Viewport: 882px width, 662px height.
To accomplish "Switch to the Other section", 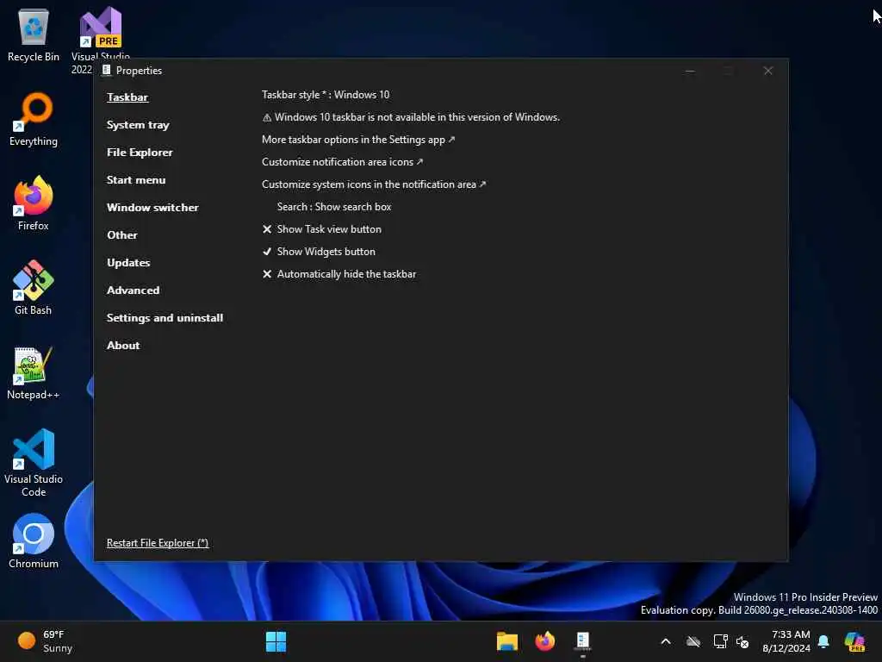I will [122, 235].
